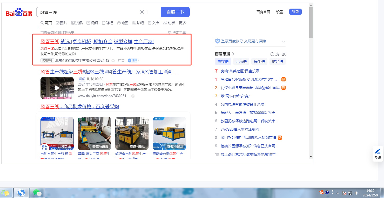Open 风管三线 百度爱采购 result link
The image size is (384, 198).
(80, 107)
